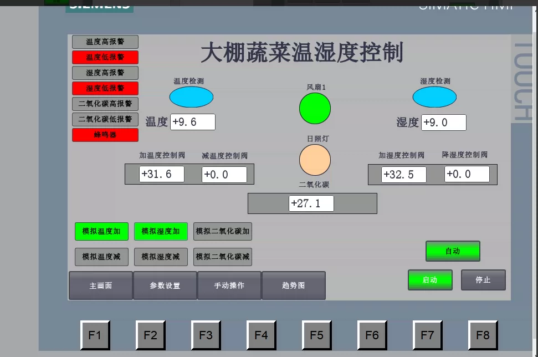Click the red 温度低报警 alarm indicator
This screenshot has width=538, height=357.
(105, 57)
